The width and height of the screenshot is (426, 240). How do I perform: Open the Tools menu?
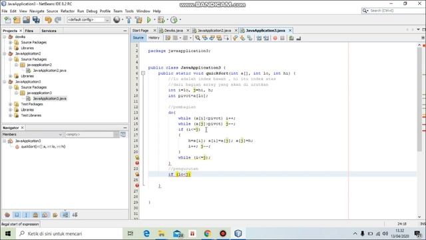(129, 11)
